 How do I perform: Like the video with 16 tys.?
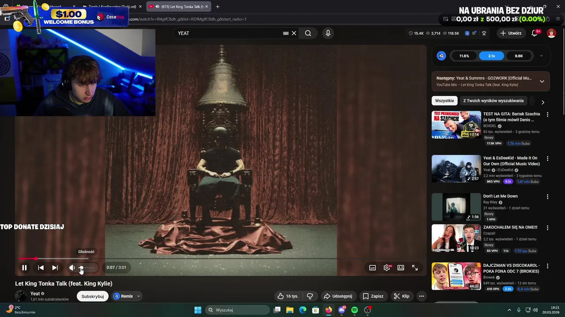[x=288, y=296]
